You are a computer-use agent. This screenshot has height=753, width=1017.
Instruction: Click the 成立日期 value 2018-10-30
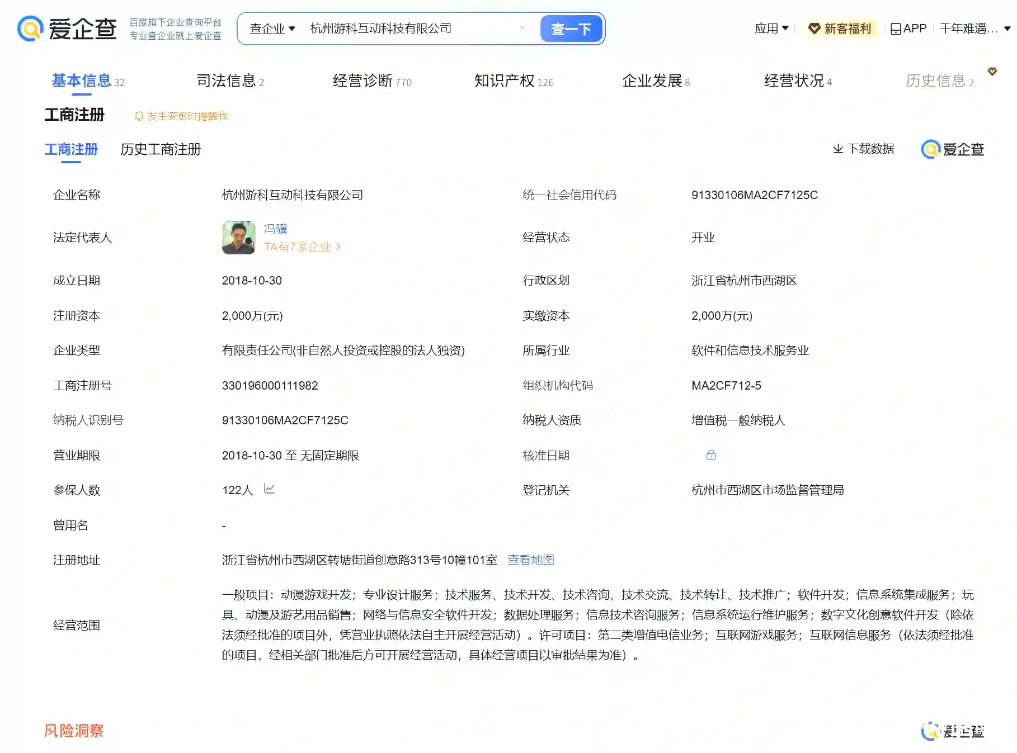[x=252, y=281]
